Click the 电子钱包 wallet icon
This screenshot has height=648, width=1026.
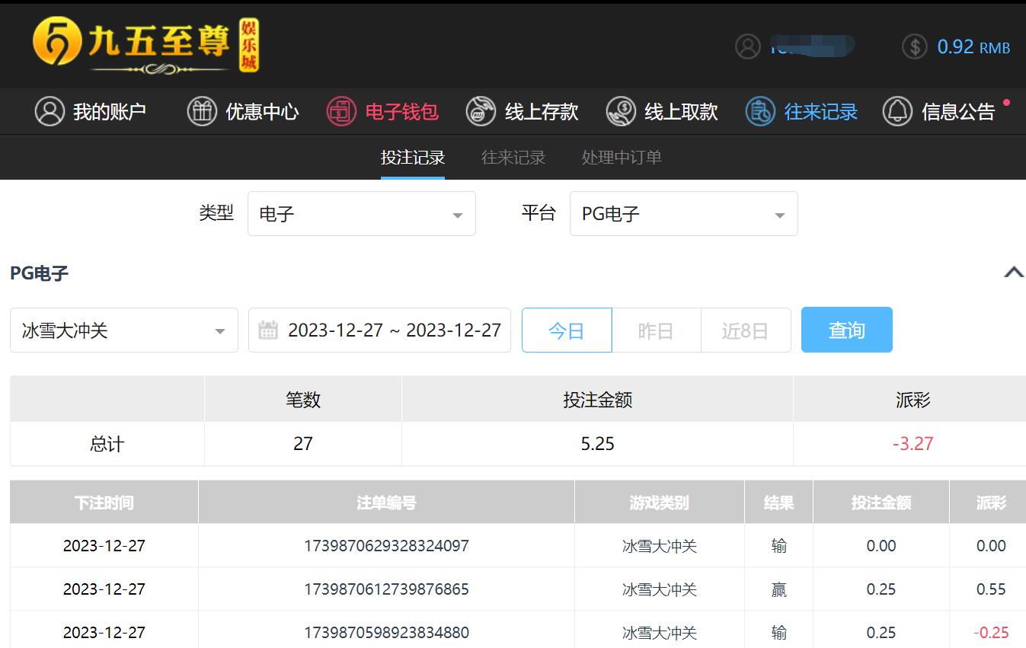[x=341, y=112]
